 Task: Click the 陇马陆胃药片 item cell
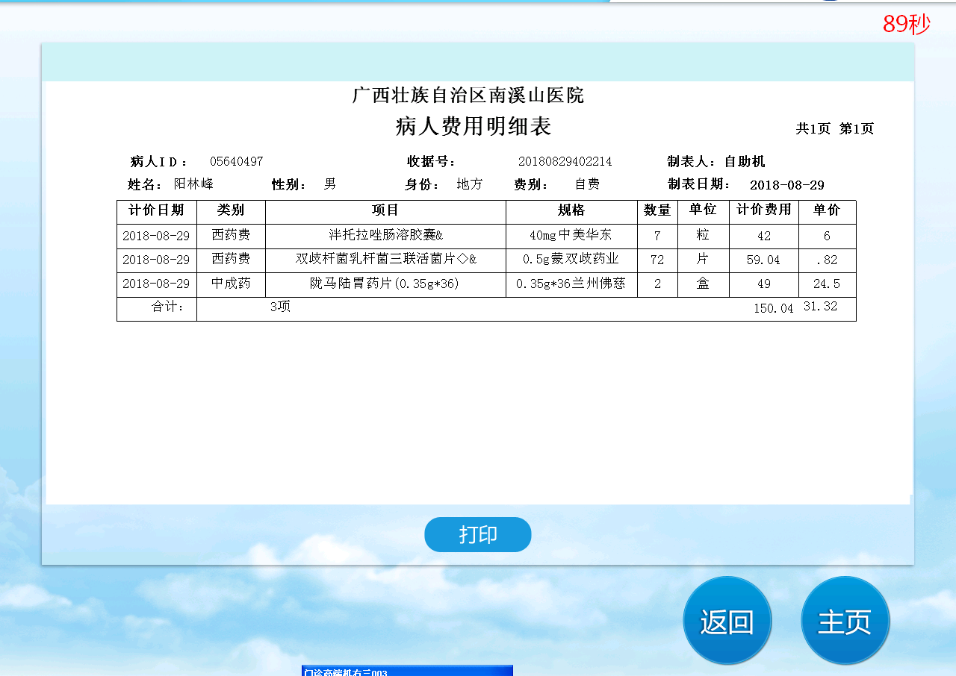pos(385,284)
